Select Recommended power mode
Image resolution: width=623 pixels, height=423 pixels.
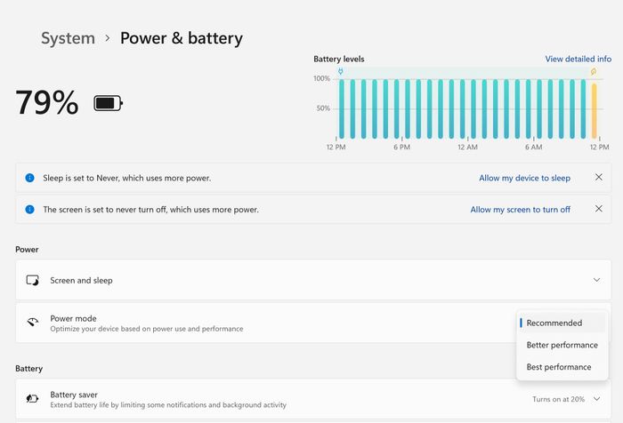tap(554, 323)
